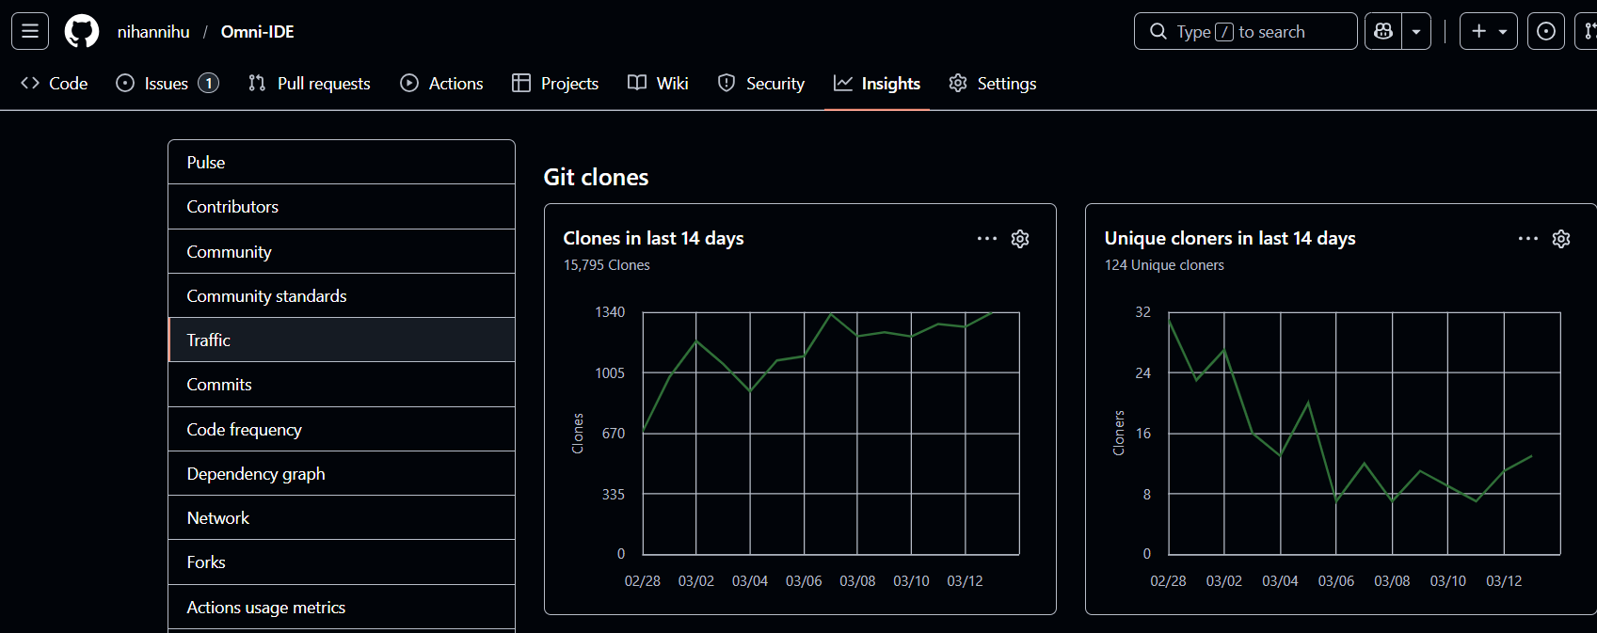Image resolution: width=1597 pixels, height=633 pixels.
Task: Click the Issues tab circle icon
Action: point(125,83)
